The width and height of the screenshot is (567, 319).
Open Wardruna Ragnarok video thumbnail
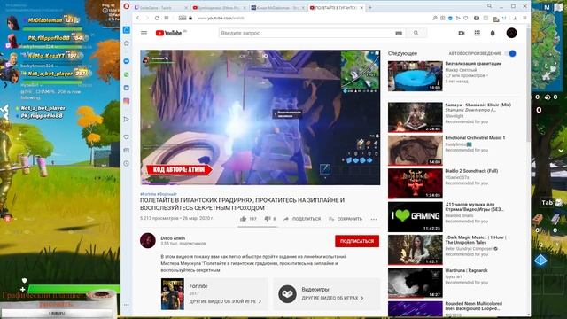416,283
